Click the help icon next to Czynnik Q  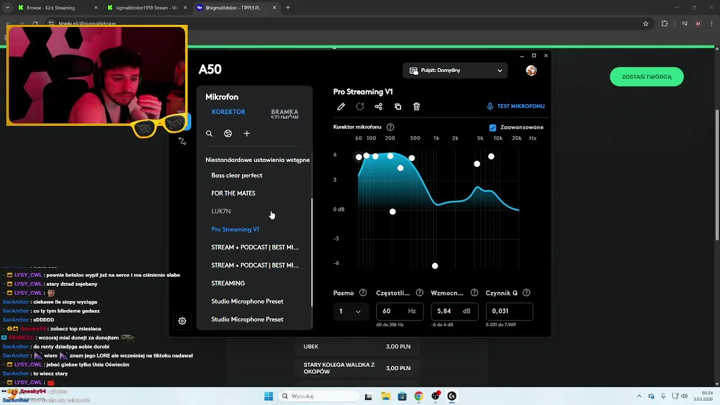pos(526,292)
